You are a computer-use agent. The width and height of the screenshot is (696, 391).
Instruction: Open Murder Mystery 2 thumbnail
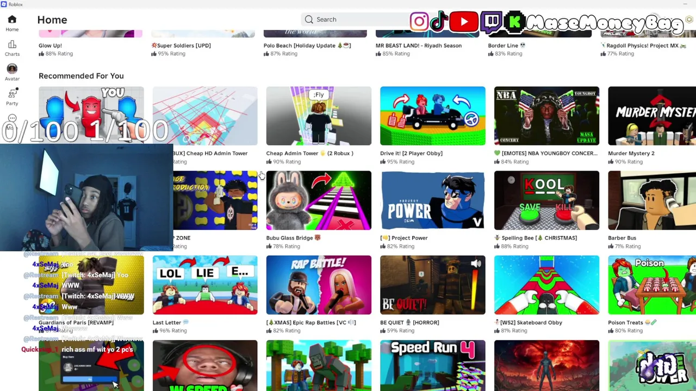(x=652, y=116)
